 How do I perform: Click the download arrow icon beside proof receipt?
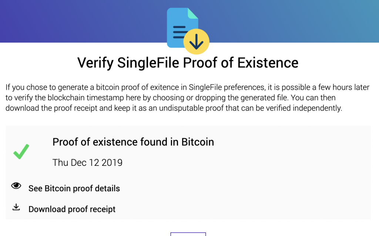coord(16,207)
